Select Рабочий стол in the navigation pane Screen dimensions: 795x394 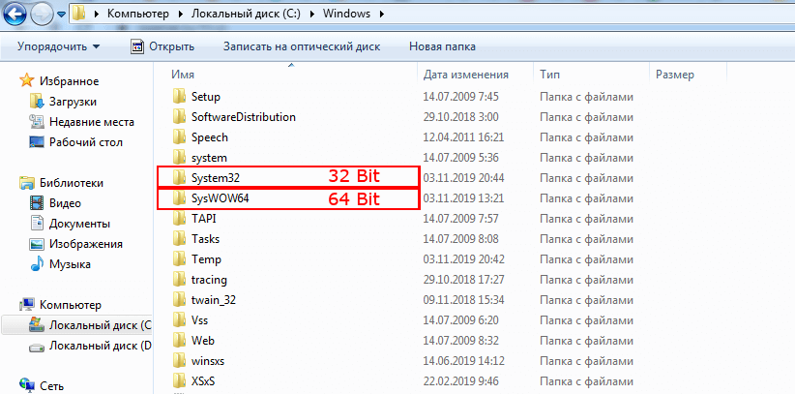pos(85,142)
